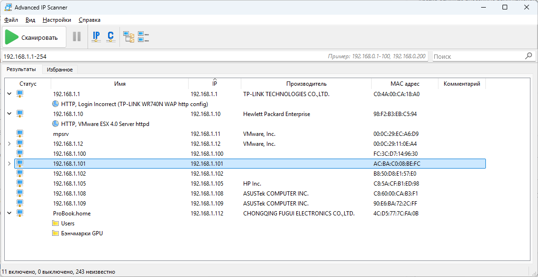Expand the 192.168.1.101 row
The width and height of the screenshot is (538, 277).
[9, 163]
